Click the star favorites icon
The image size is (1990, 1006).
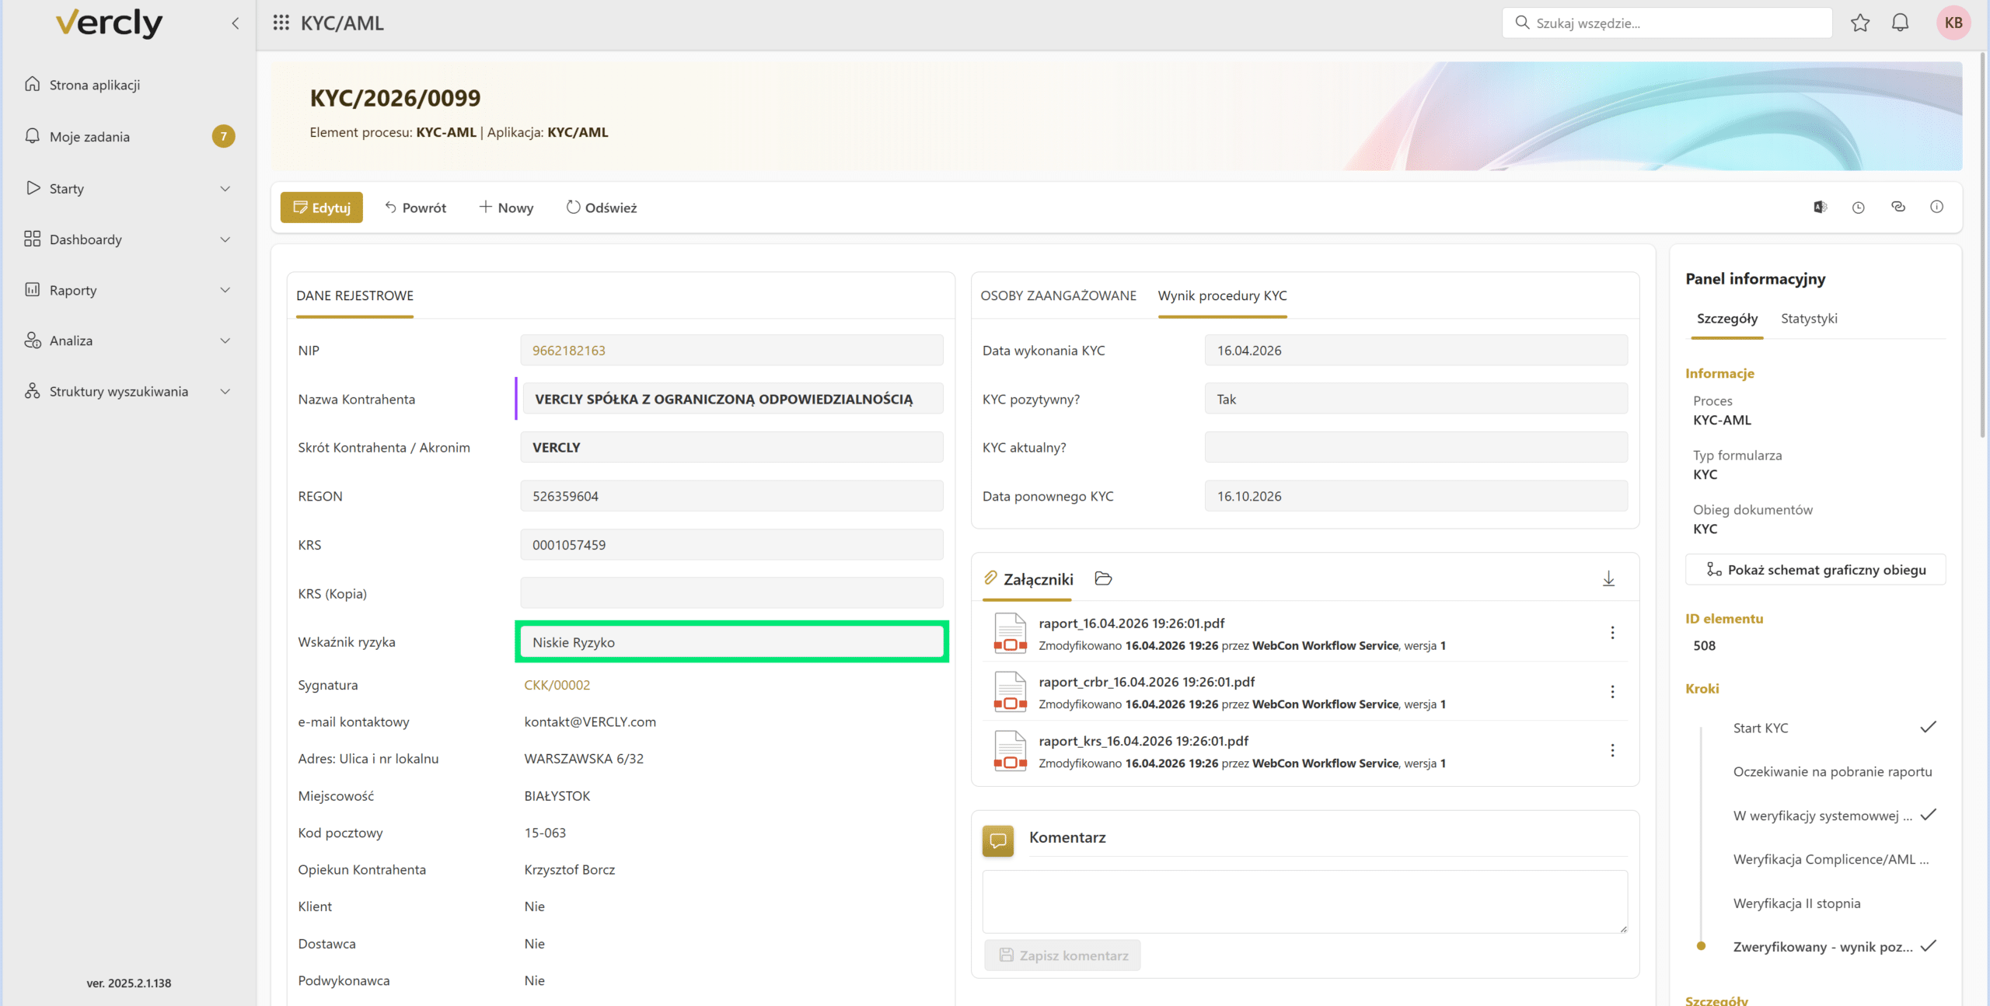click(1859, 23)
